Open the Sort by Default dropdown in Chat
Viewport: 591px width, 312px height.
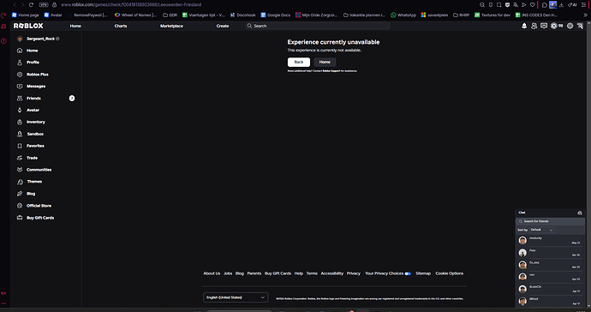click(x=542, y=230)
